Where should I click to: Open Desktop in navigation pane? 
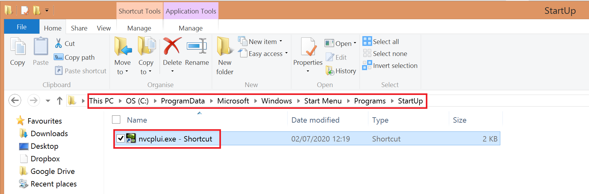(39, 146)
